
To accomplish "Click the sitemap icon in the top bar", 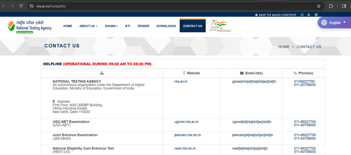I will pos(316,15).
